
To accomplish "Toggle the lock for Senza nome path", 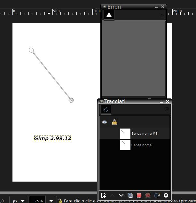I will point(114,145).
